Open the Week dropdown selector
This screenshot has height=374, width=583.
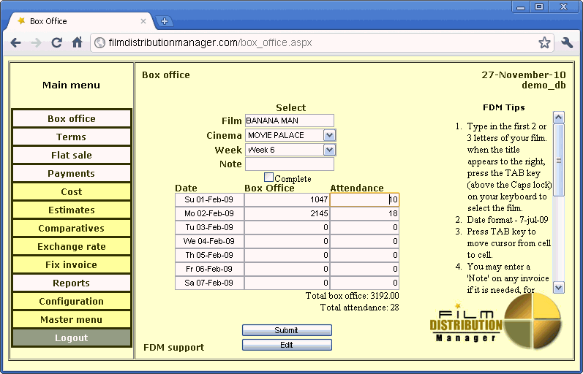(329, 150)
